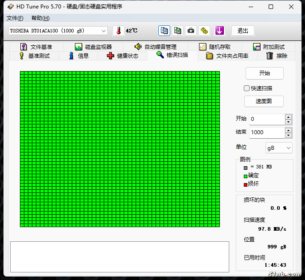Click the thermometer temperature icon

(118, 31)
